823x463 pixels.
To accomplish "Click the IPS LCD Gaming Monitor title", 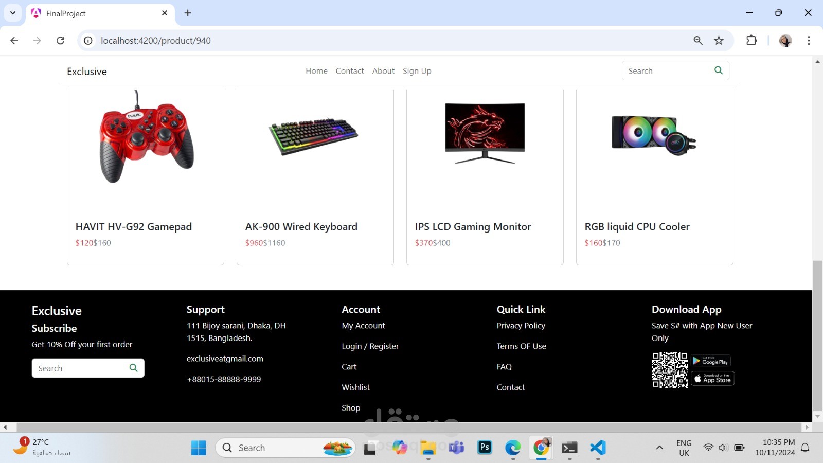I will pos(473,227).
